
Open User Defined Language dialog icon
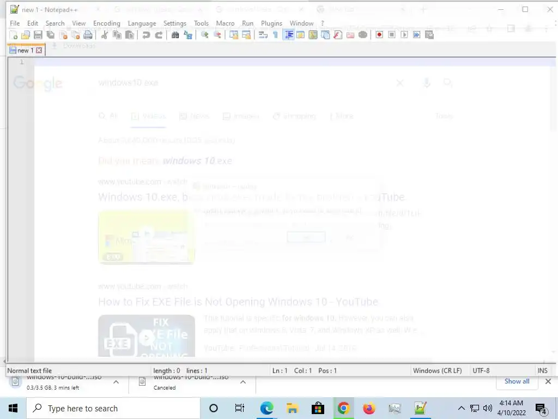pos(300,35)
